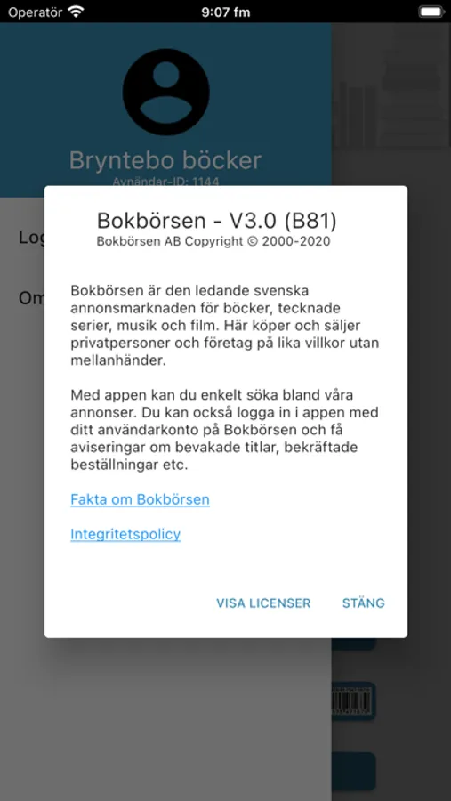Screen dimensions: 451x801
Task: Tap the paragraph starting "Med appen kan du"
Action: (x=221, y=430)
